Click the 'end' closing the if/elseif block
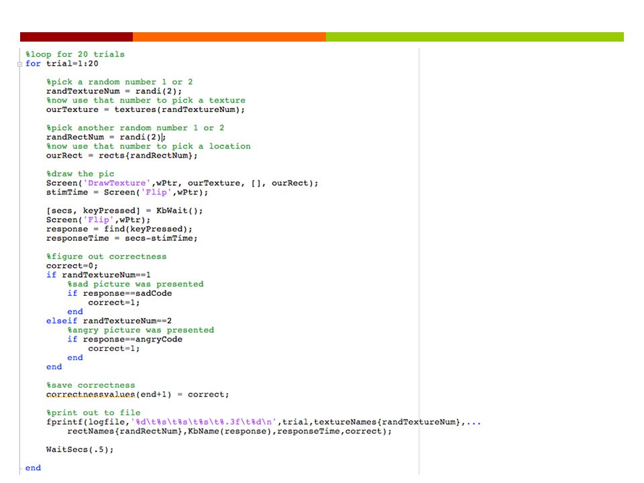Screen dimensions: 644x483 [54, 367]
